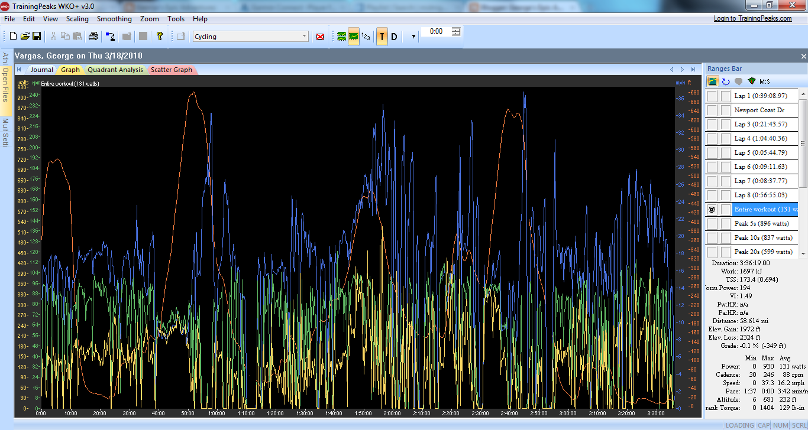808x430 pixels.
Task: Open the Cycling sport type dropdown
Action: [x=305, y=37]
